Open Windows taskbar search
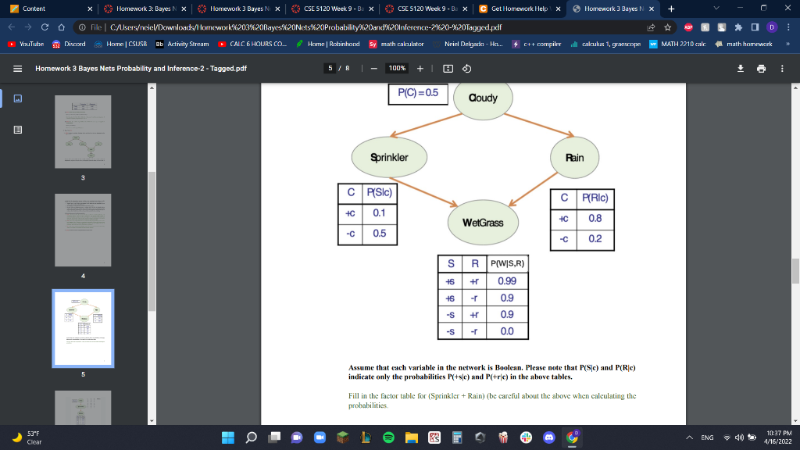The image size is (800, 450). 251,437
